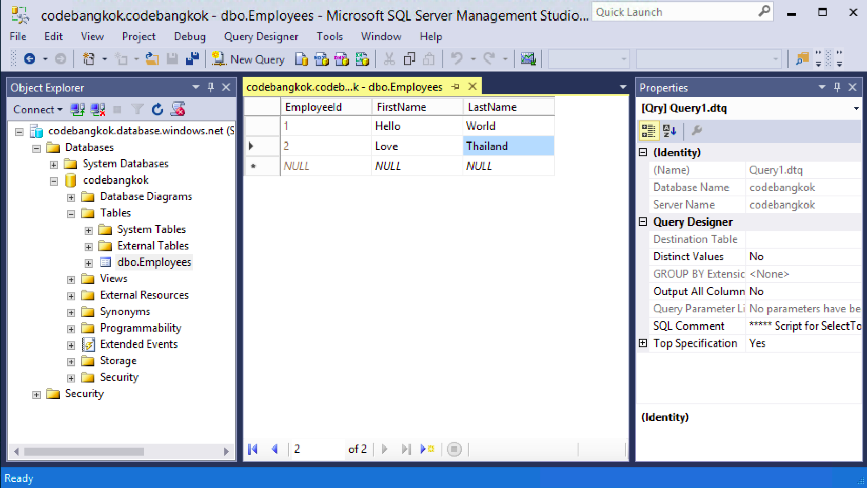Viewport: 867px width, 488px height.
Task: Click the Object Explorer filter icon
Action: pyautogui.click(x=137, y=109)
